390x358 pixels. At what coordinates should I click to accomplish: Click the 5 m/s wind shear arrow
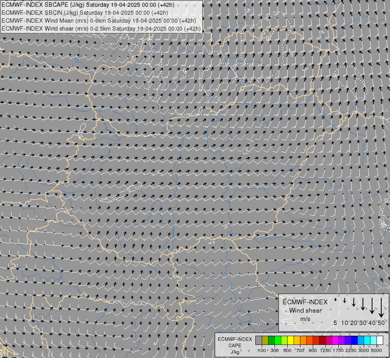pos(335,300)
